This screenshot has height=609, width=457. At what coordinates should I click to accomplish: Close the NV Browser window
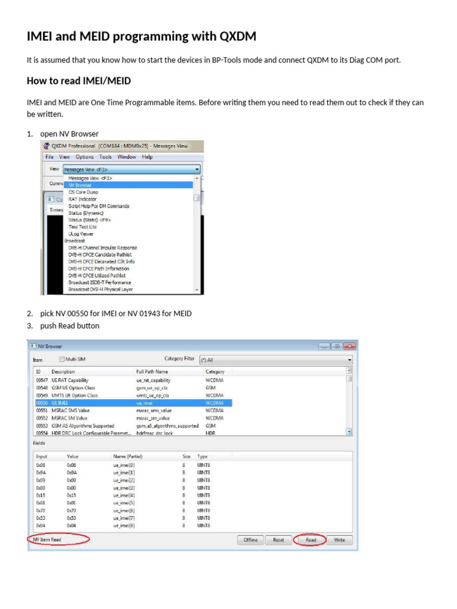click(x=349, y=346)
